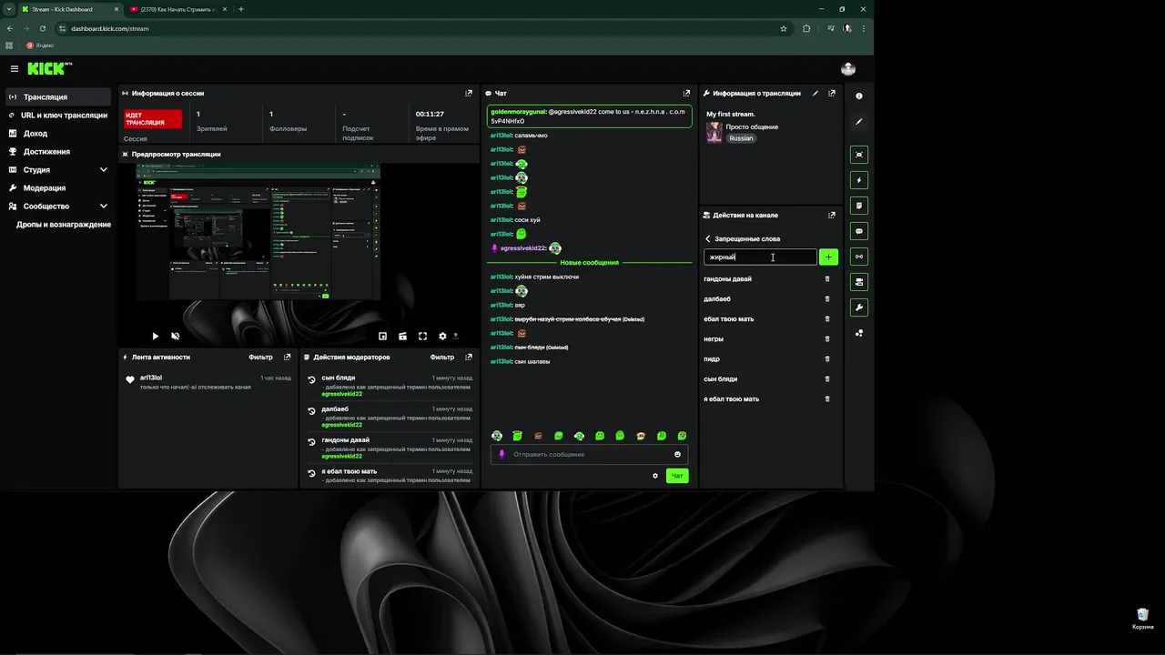Send message with the green Чат button
Image resolution: width=1165 pixels, height=655 pixels.
(x=677, y=476)
